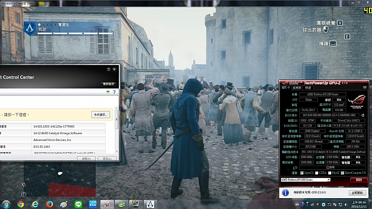The height and width of the screenshot is (209, 372).
Task: Click the mission progress bar in game HUD
Action: (75, 34)
